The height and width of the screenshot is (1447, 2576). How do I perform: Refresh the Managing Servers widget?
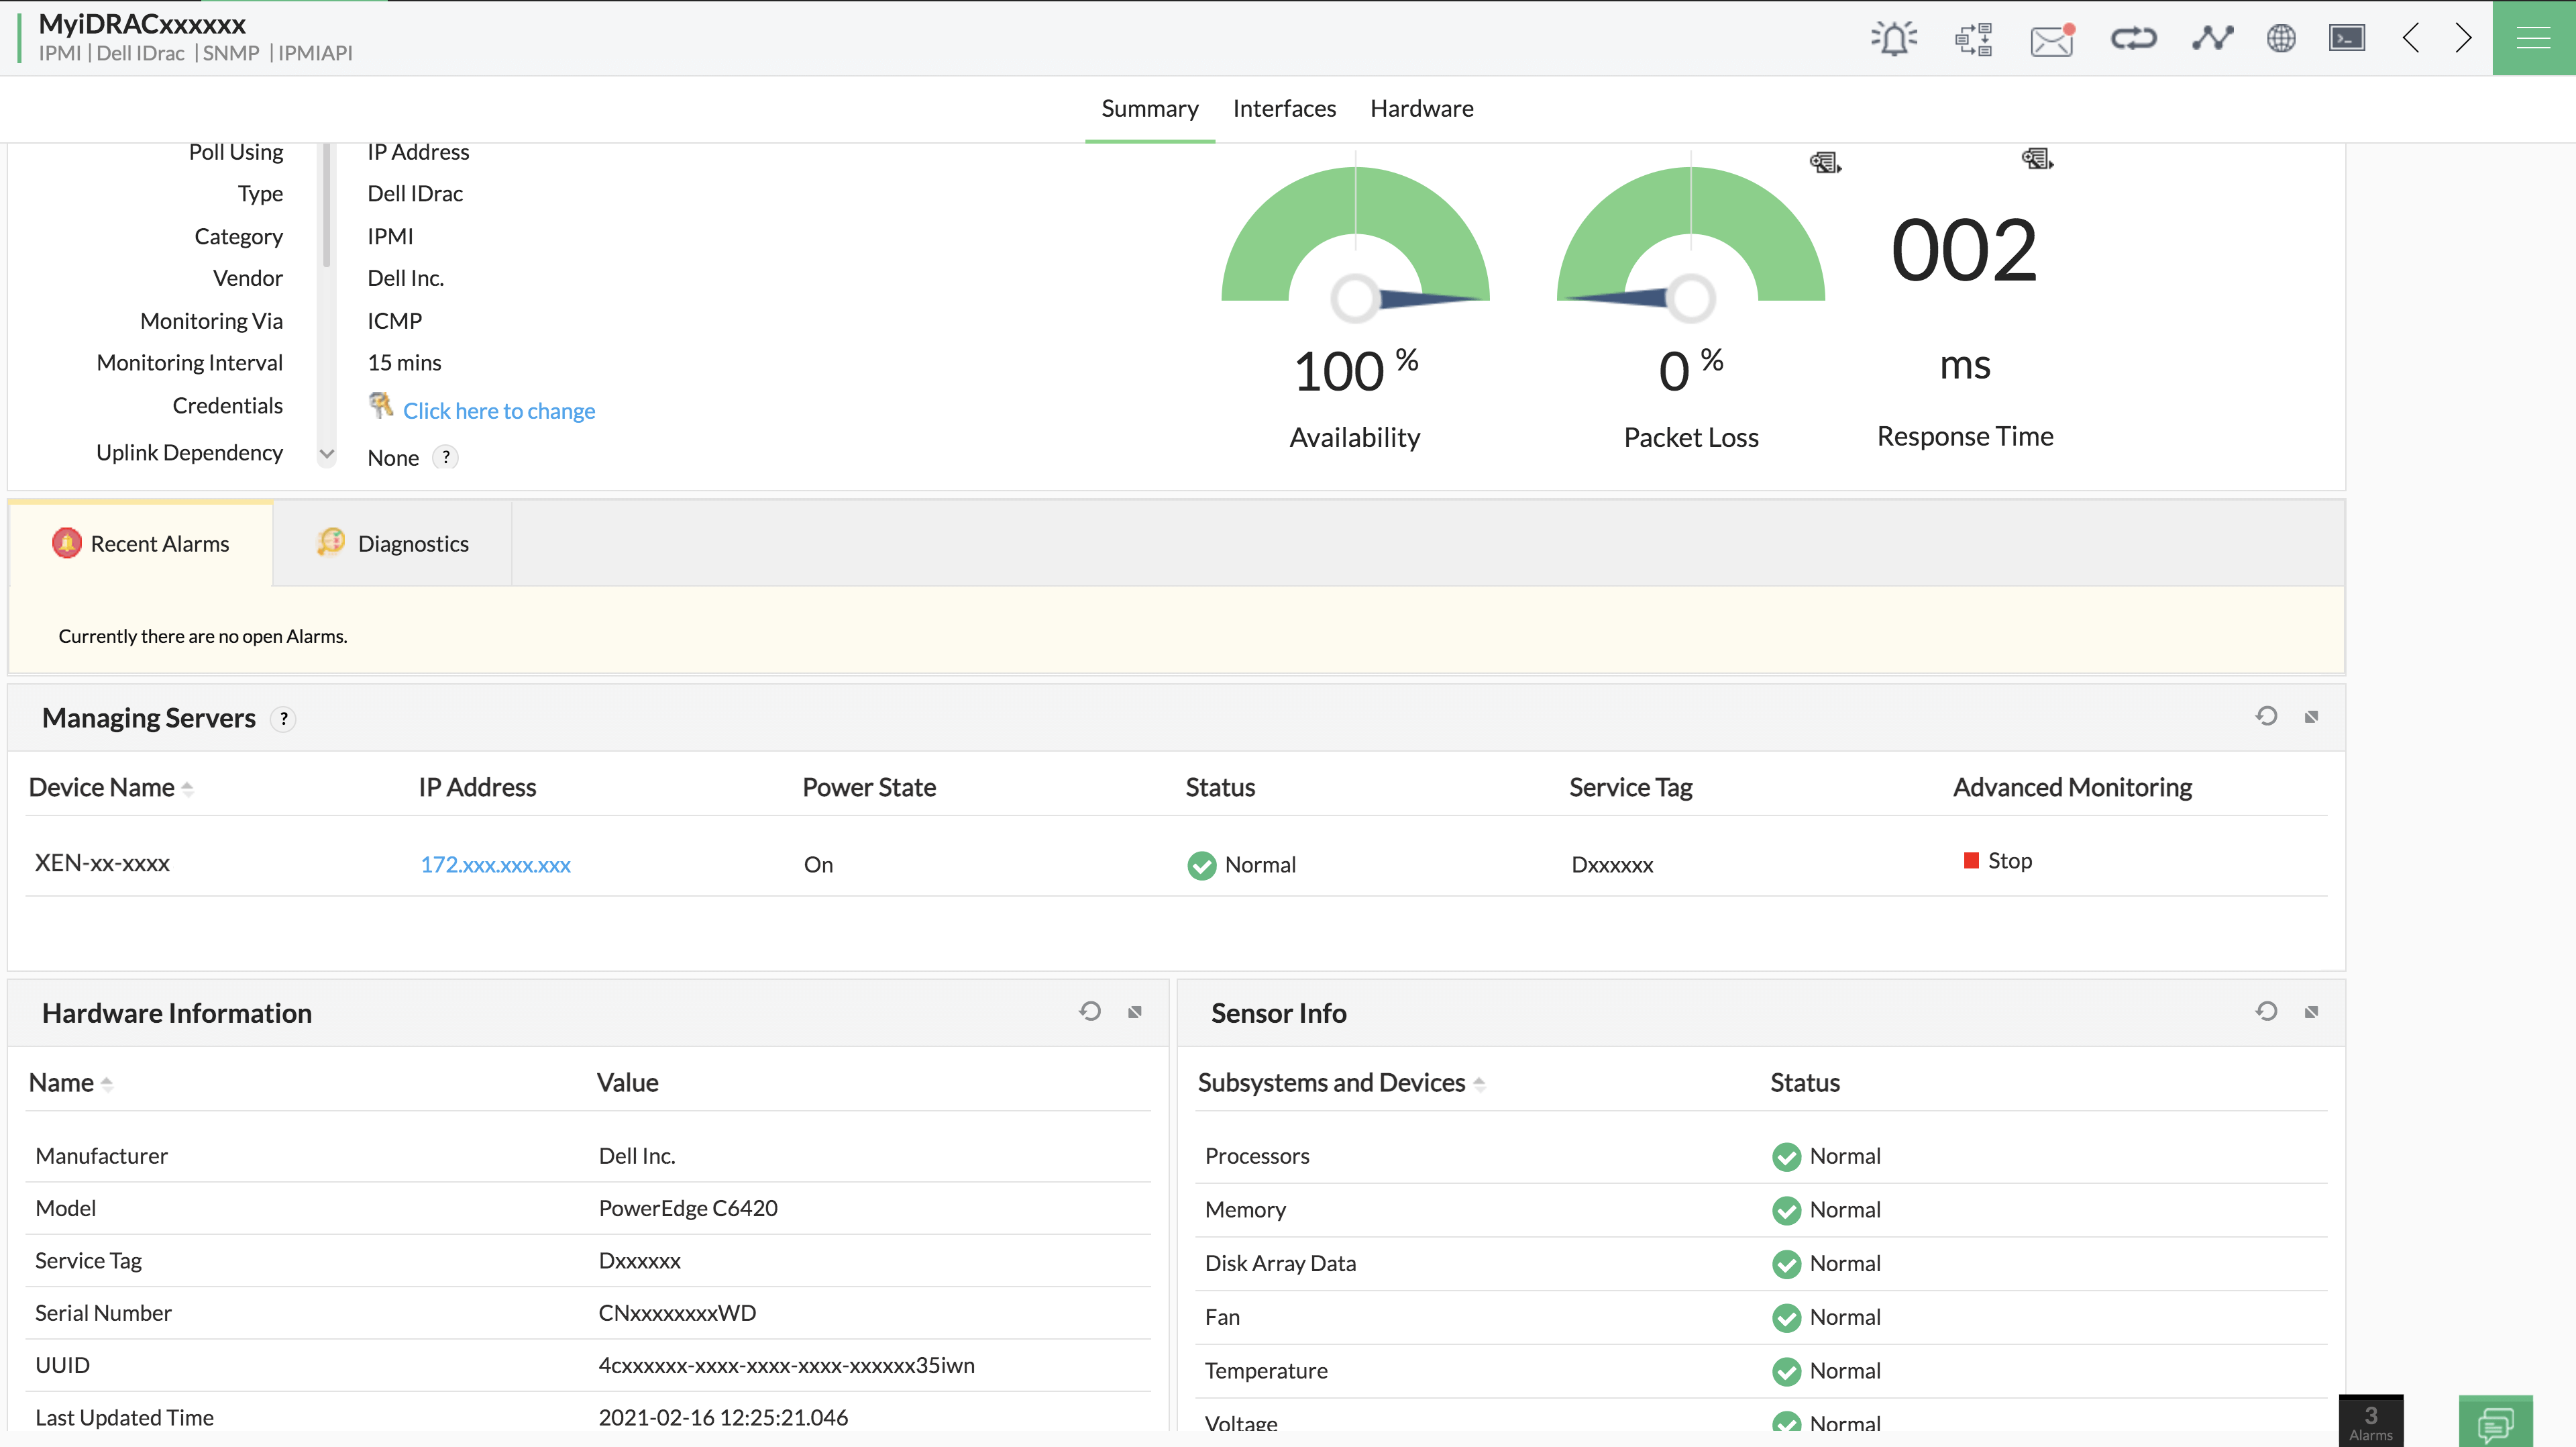coord(2266,717)
